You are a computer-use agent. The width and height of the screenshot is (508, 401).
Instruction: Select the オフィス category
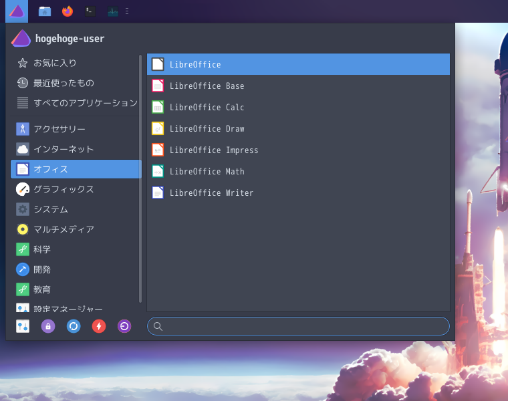(x=76, y=169)
